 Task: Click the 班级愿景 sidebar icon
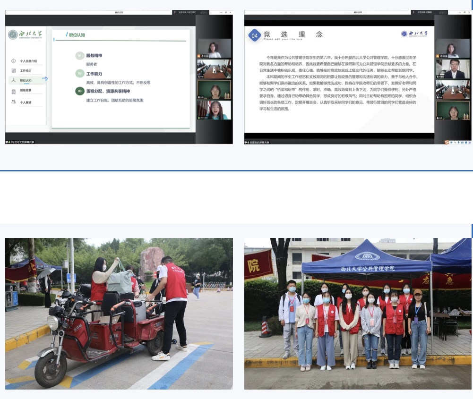click(x=13, y=91)
